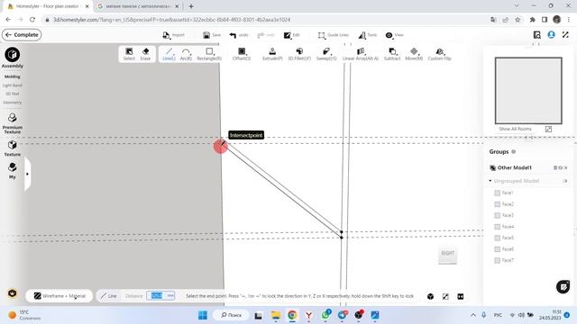Expand the collapsed left side panel

28,174
